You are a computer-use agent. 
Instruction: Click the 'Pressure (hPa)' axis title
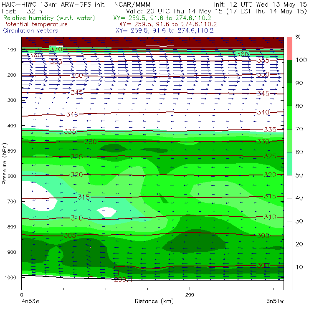5,163
